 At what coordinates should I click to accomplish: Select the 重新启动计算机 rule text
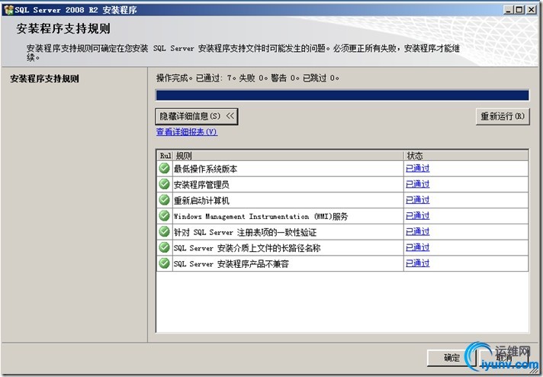pos(201,201)
